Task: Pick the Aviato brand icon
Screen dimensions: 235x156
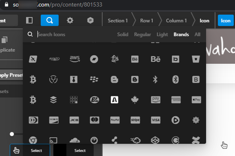Action: click(x=55, y=59)
